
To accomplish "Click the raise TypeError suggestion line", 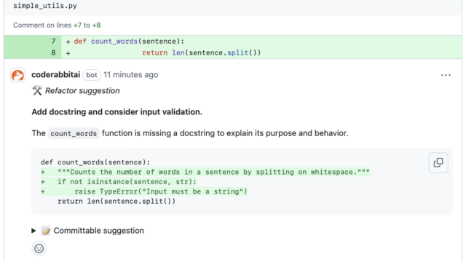I will (x=144, y=191).
